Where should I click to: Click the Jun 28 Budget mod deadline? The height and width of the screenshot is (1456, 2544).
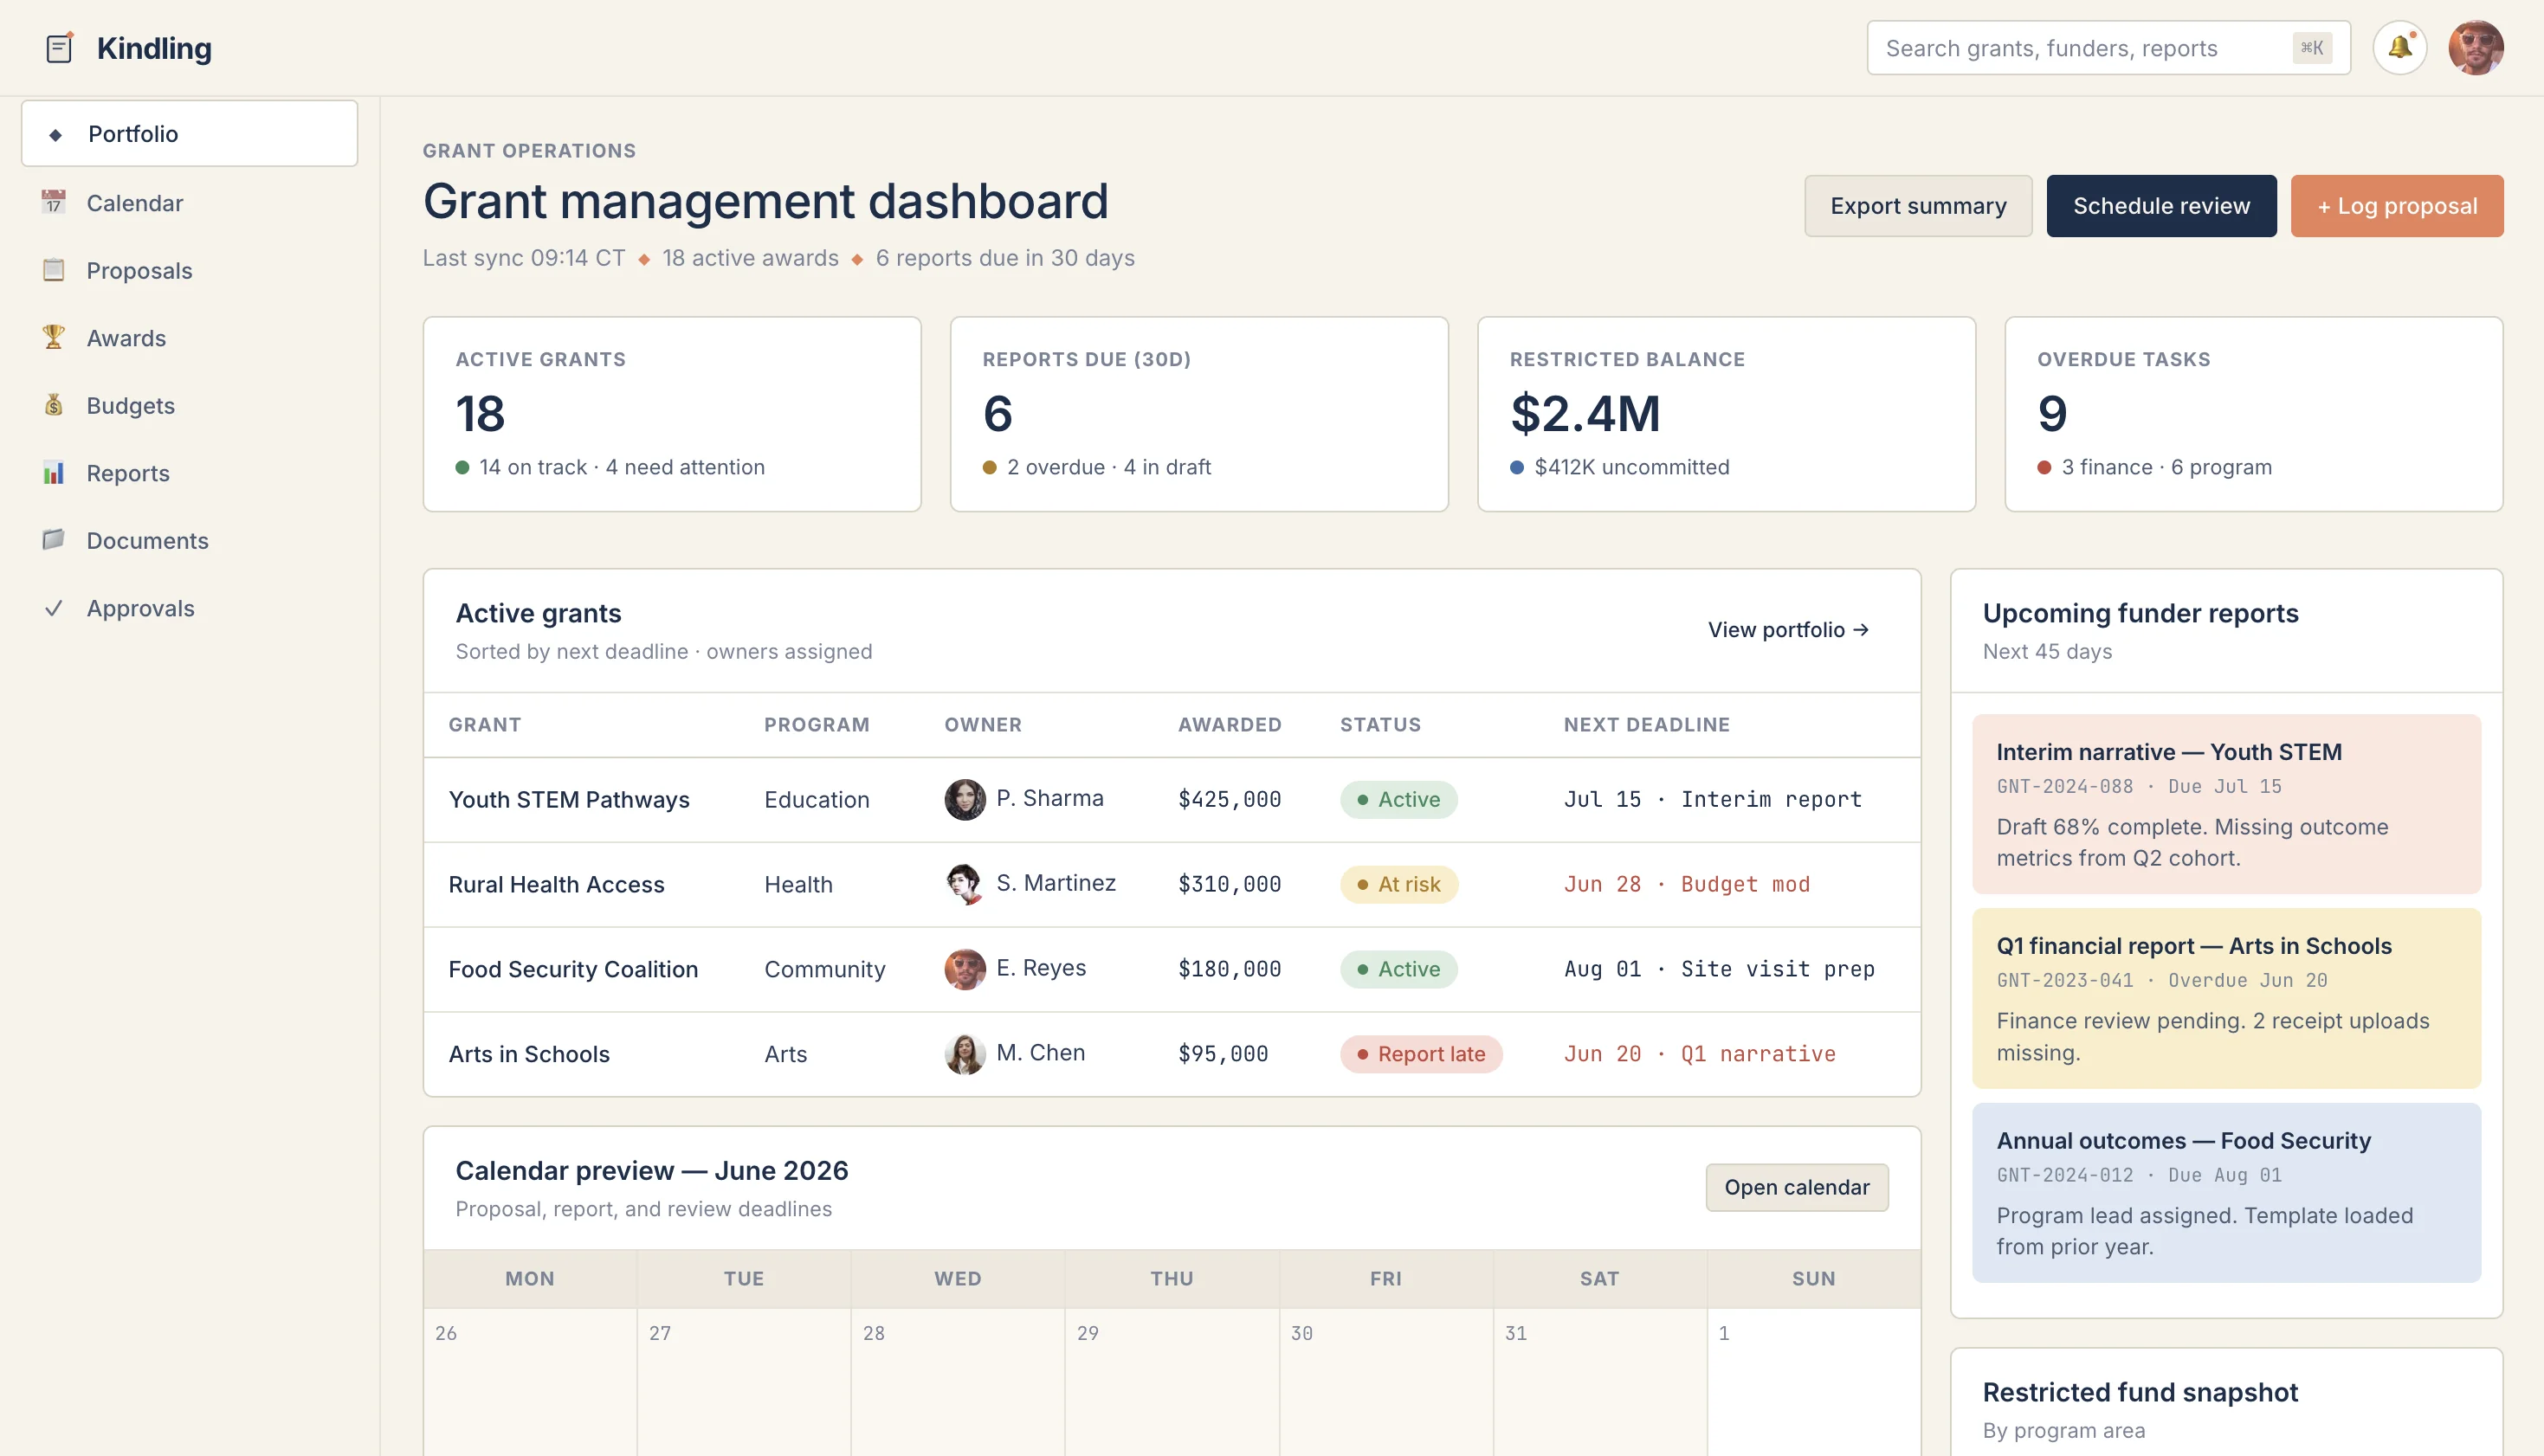[1687, 884]
